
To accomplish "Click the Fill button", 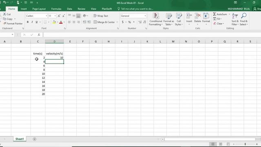I will point(217,19).
